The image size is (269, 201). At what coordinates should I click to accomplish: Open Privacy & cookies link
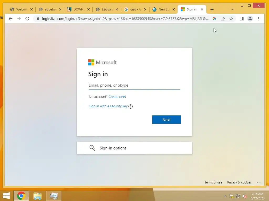point(239,182)
